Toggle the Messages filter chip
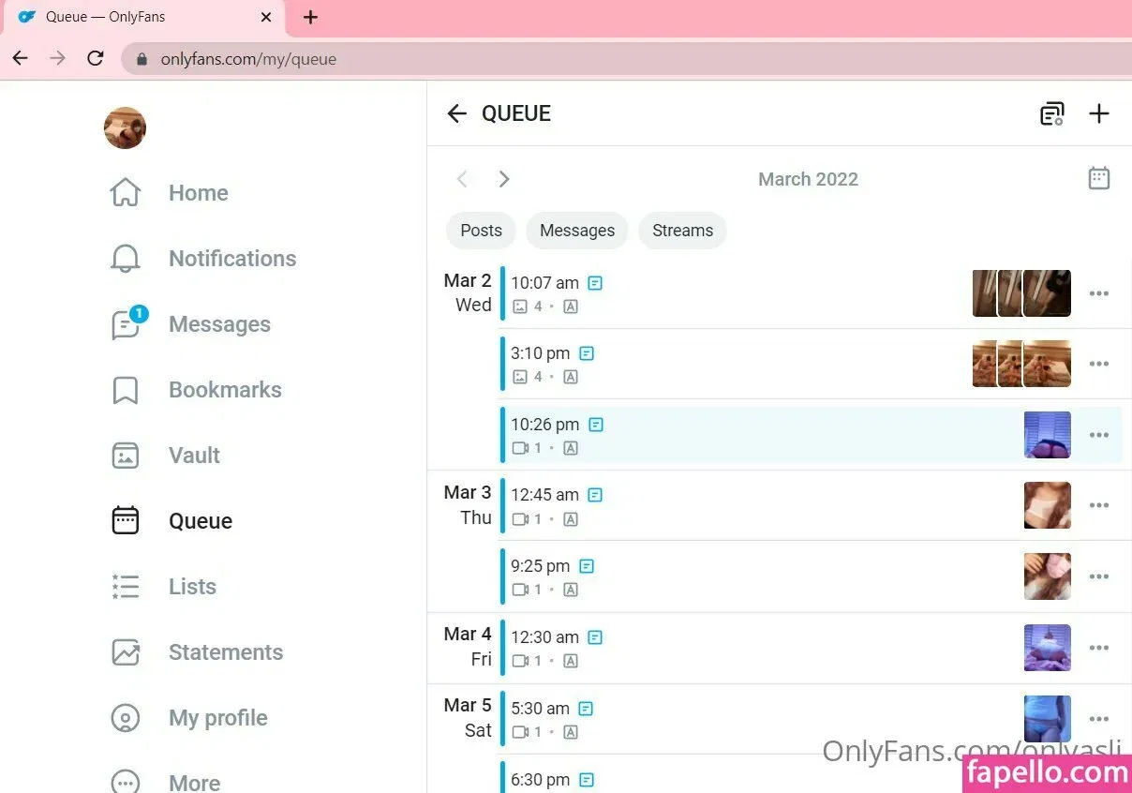Image resolution: width=1132 pixels, height=793 pixels. click(577, 231)
